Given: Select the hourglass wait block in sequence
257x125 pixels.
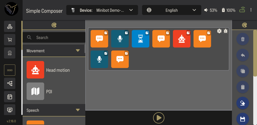Looking at the screenshot, I should point(141,39).
